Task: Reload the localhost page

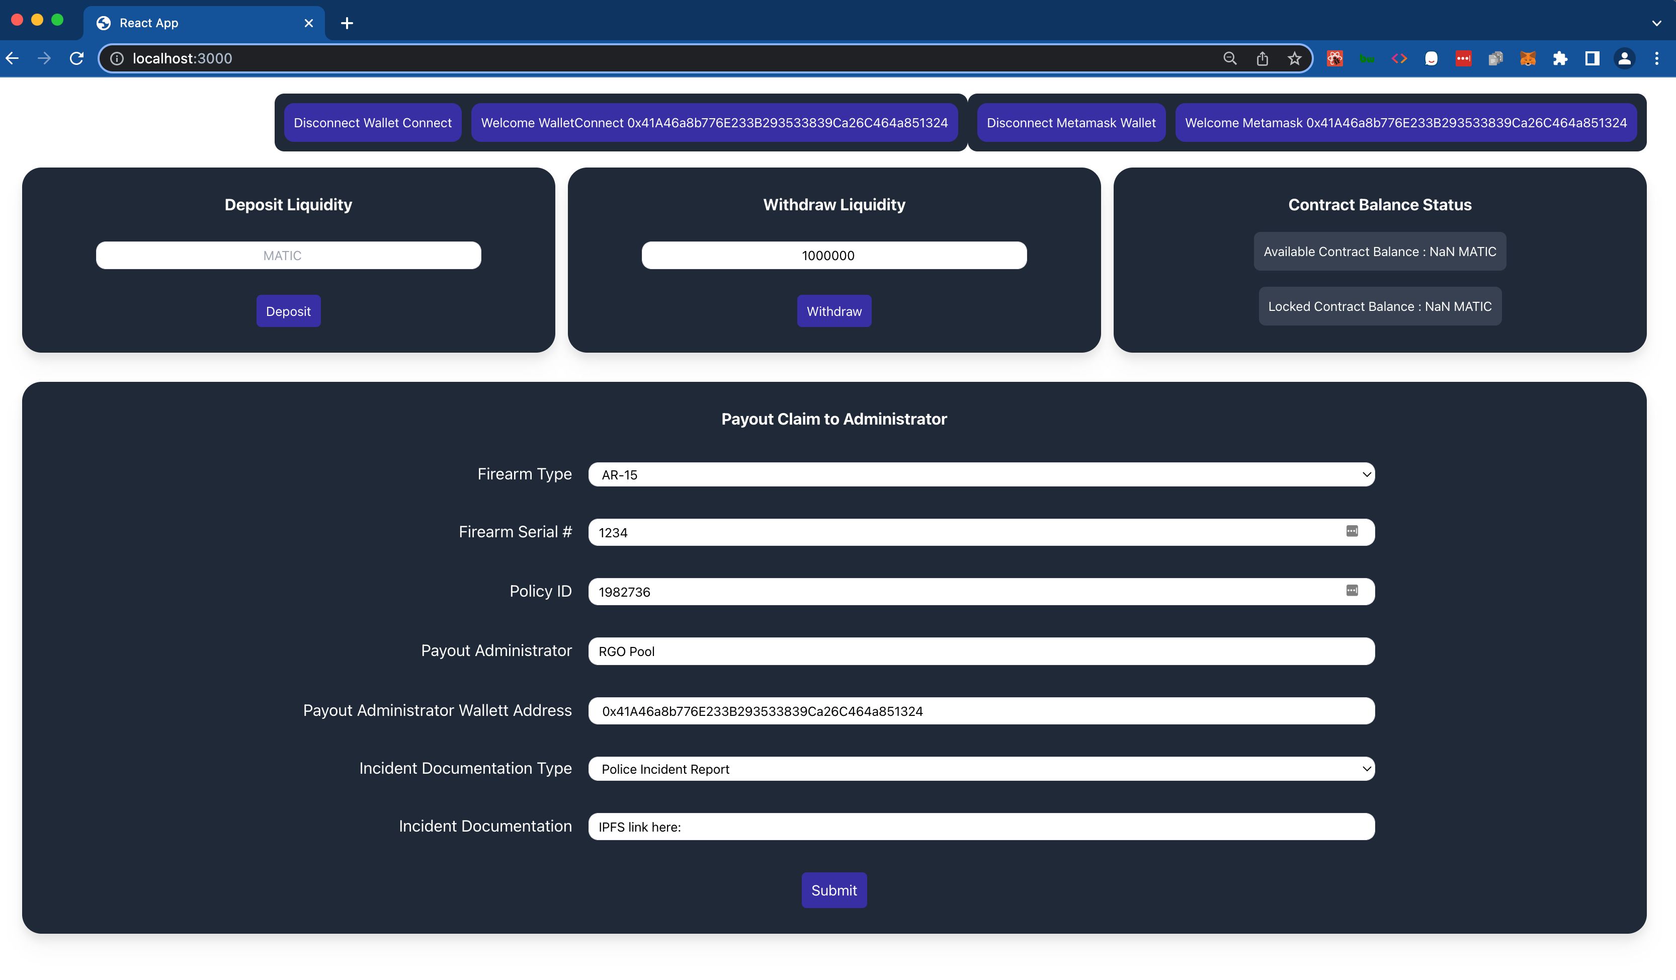Action: [x=76, y=58]
